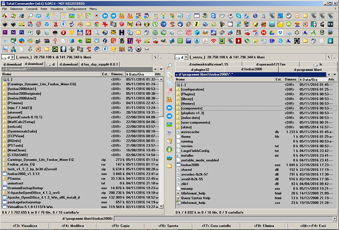The image size is (339, 230).
Task: Sort left panel by Dimens. column
Action: [x=117, y=74]
